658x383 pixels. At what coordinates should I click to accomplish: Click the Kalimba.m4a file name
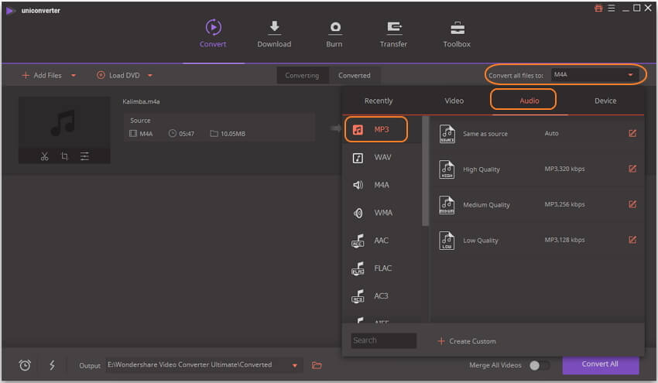[x=141, y=101]
